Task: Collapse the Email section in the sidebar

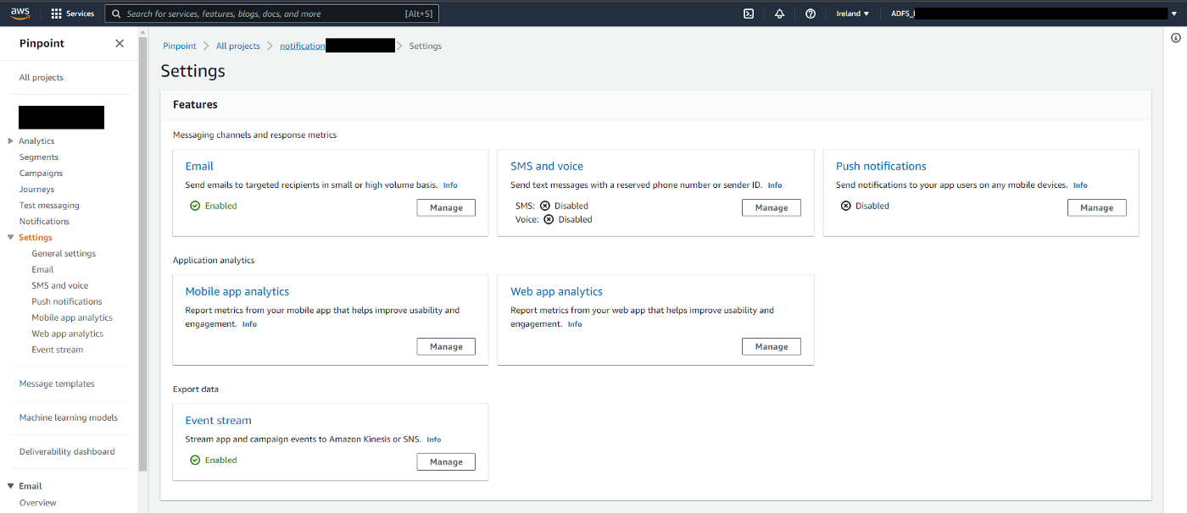Action: pyautogui.click(x=12, y=485)
